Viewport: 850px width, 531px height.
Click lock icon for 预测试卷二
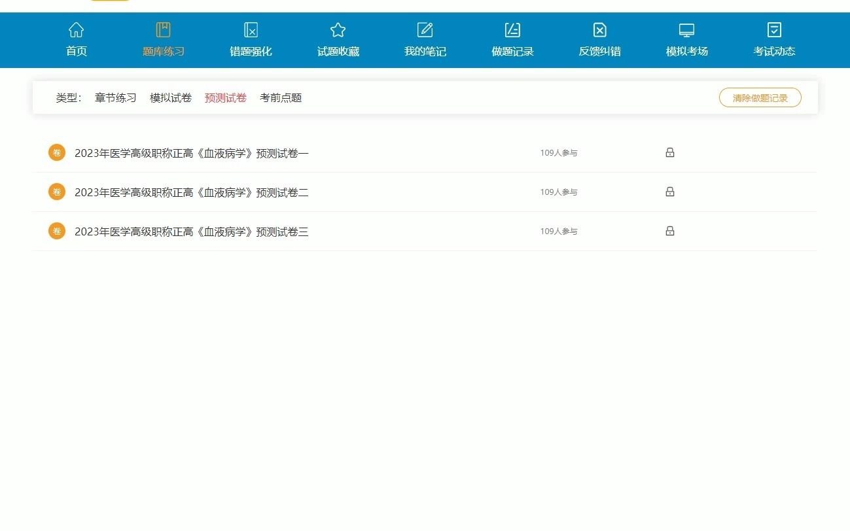click(670, 192)
